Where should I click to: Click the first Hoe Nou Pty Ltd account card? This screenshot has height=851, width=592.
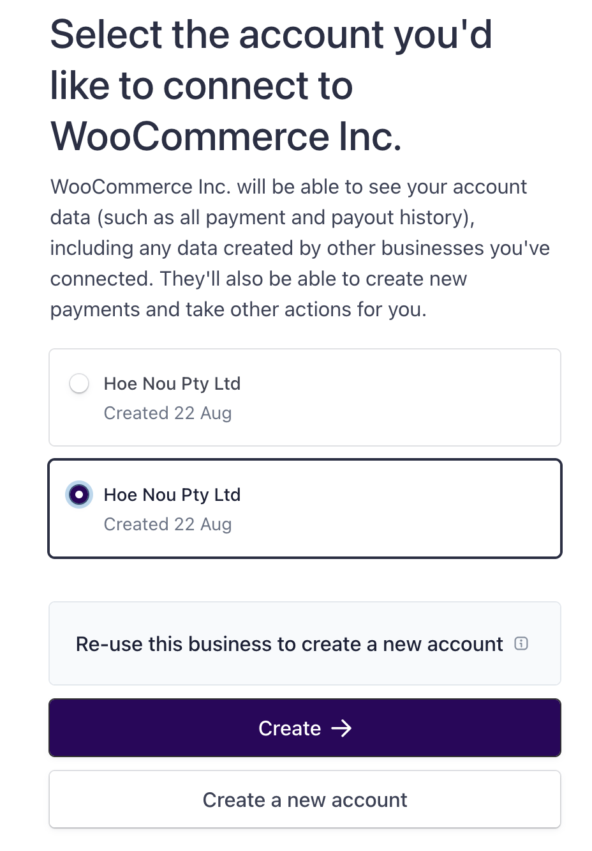pos(304,397)
